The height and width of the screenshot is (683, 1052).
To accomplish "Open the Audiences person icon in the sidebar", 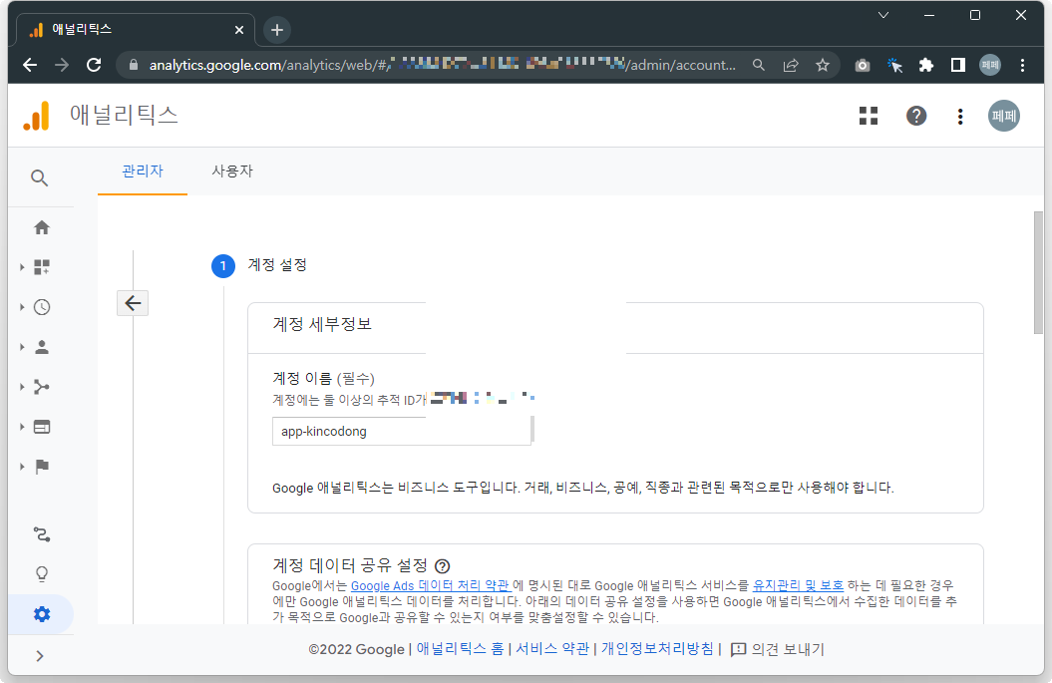I will point(41,346).
